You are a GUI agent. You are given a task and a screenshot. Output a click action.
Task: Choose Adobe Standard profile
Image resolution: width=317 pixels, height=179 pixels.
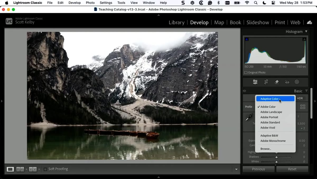click(275, 122)
